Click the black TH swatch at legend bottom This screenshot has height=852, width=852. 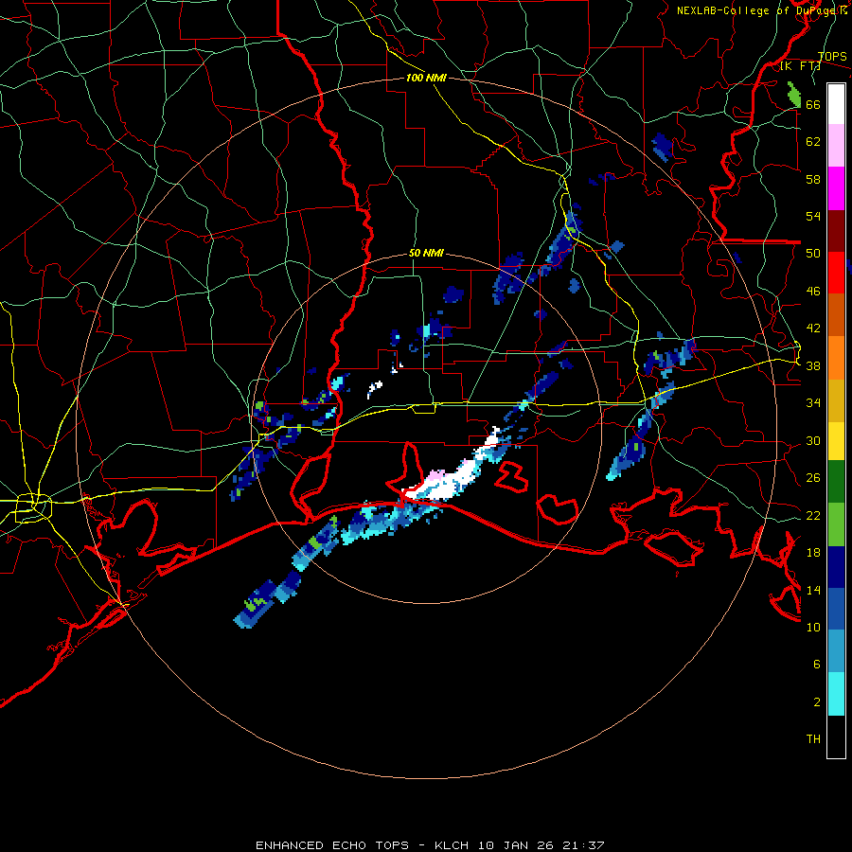(836, 737)
